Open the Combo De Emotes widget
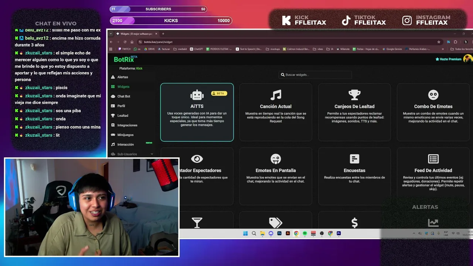The height and width of the screenshot is (266, 473). [433, 112]
